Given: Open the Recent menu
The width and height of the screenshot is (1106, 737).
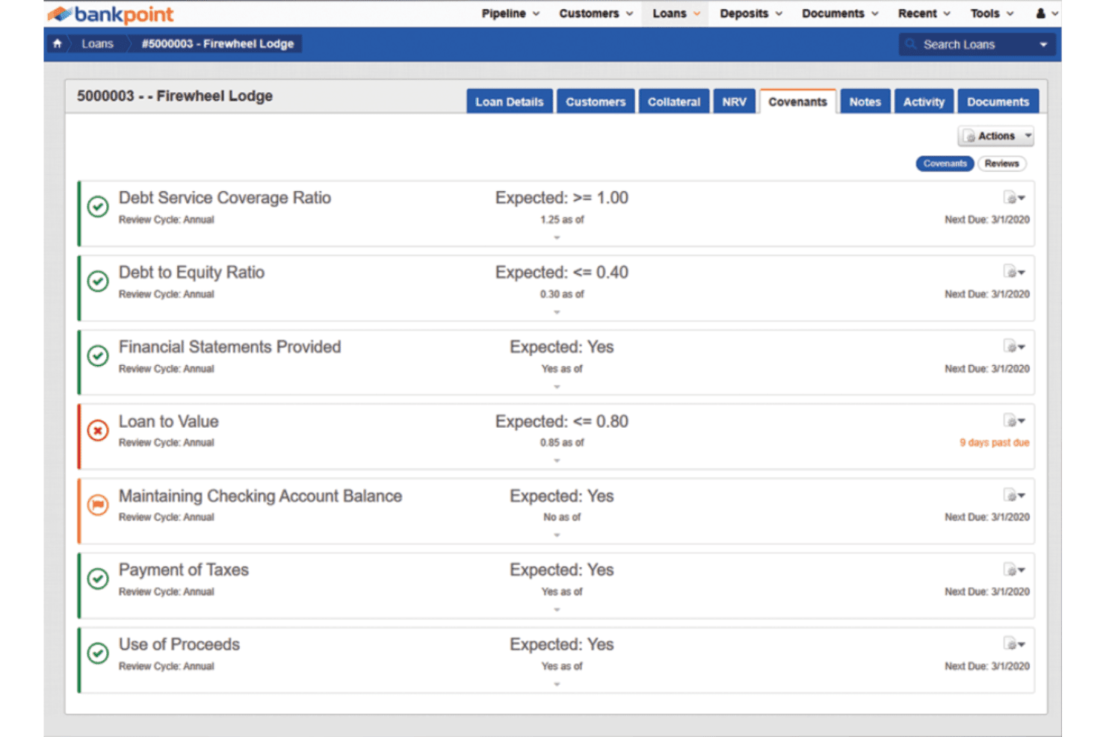Looking at the screenshot, I should coord(924,13).
